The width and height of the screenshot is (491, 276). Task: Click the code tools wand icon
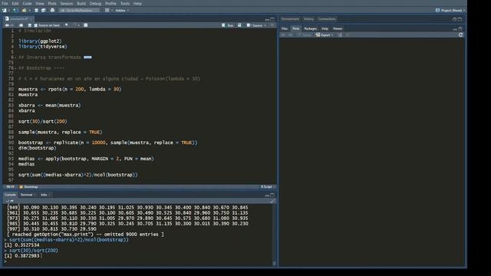tap(74, 25)
